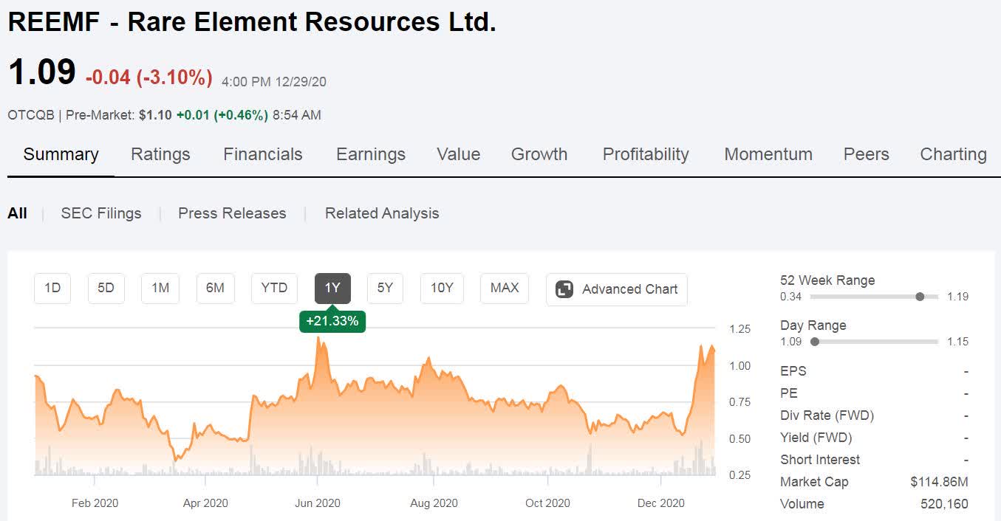Open SEC Filings for REEMF

click(x=101, y=213)
